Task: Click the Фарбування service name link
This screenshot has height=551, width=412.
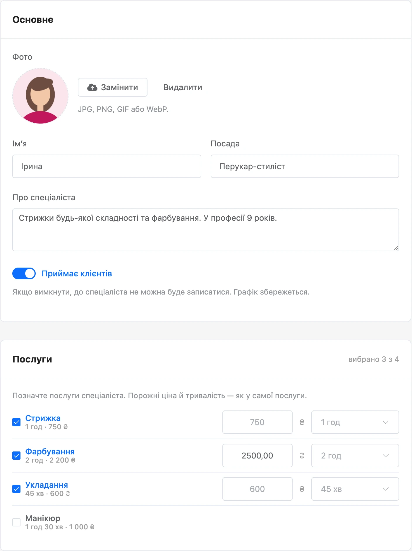Action: coord(50,451)
